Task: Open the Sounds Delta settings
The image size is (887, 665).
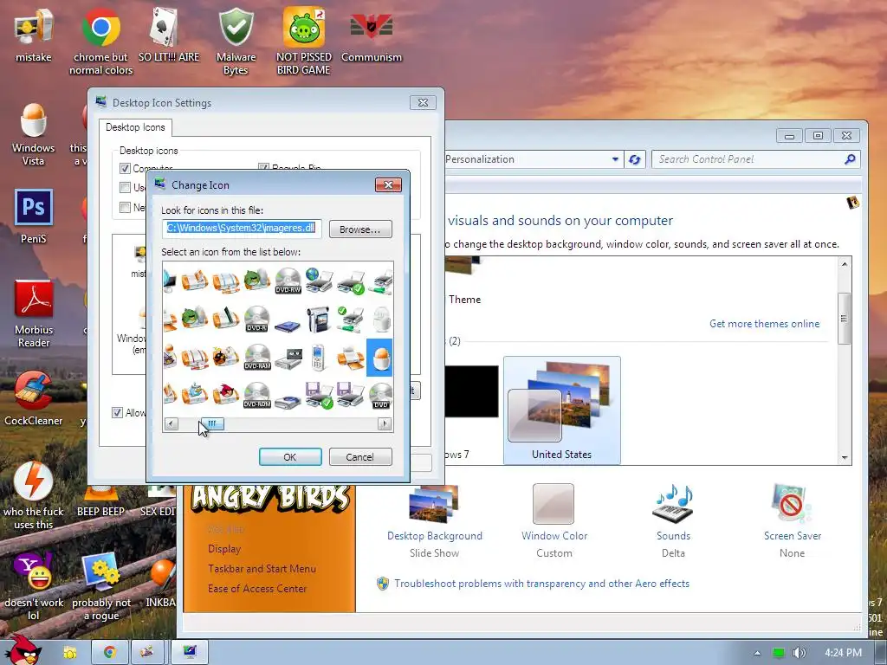Action: [x=673, y=521]
